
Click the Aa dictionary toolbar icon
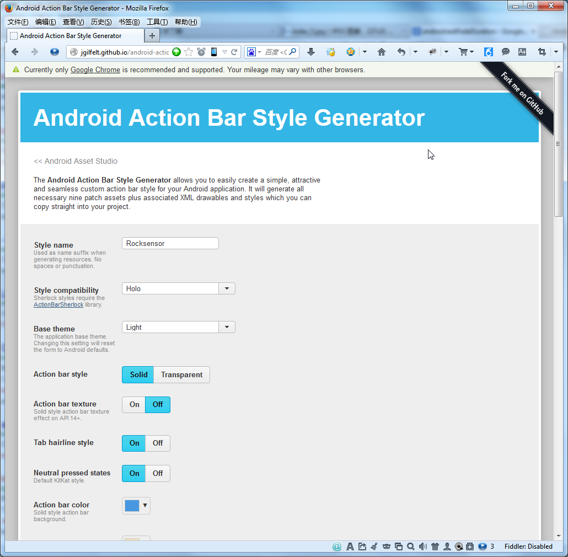coord(522,52)
